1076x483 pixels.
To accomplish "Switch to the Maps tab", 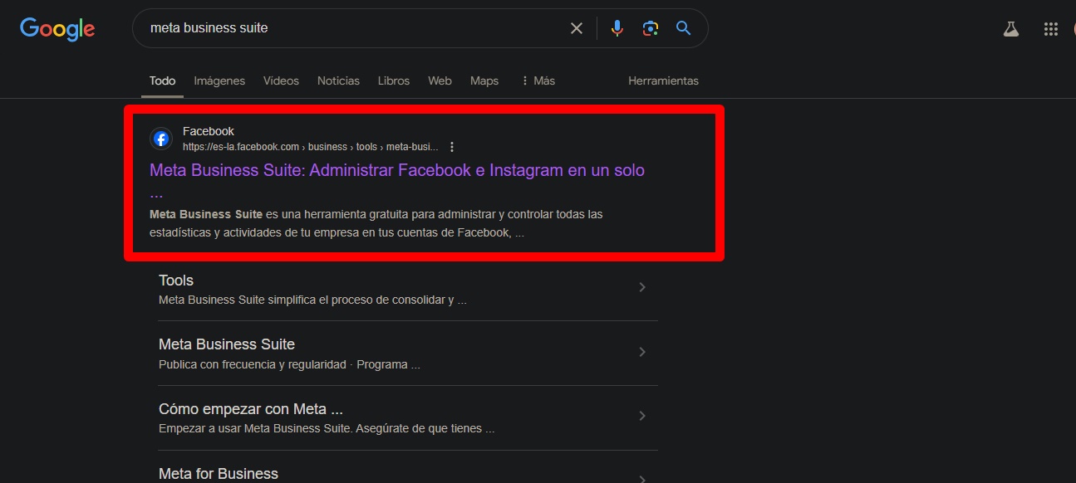I will coord(484,80).
